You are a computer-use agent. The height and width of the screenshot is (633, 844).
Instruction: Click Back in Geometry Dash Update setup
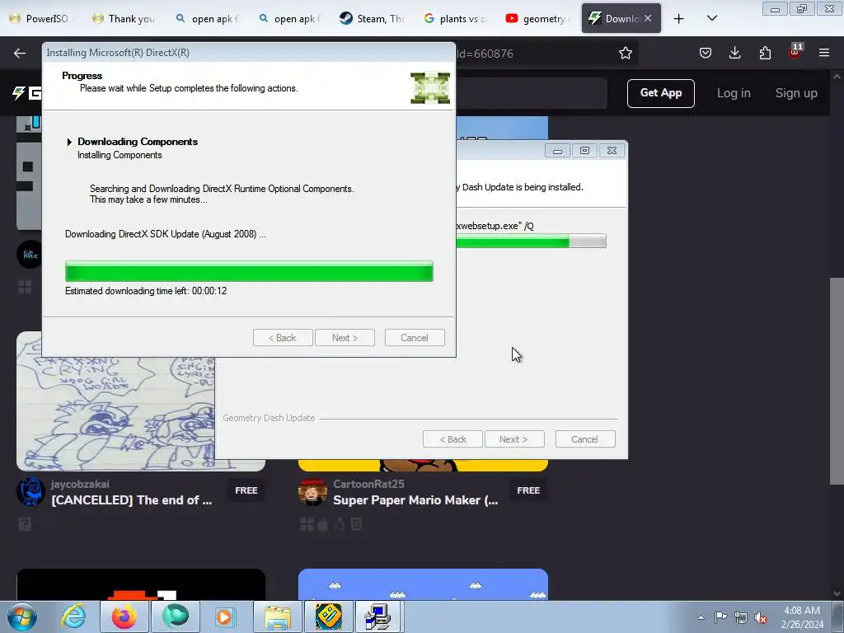452,439
